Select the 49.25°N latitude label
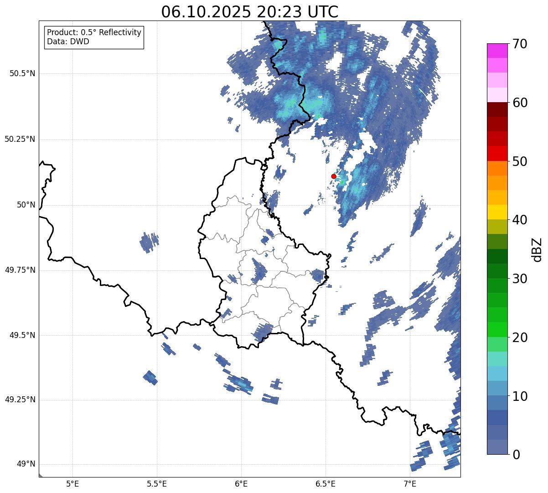This screenshot has width=548, height=493. click(x=20, y=400)
